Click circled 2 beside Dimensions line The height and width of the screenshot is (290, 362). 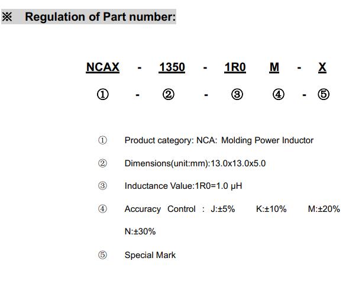(x=102, y=163)
